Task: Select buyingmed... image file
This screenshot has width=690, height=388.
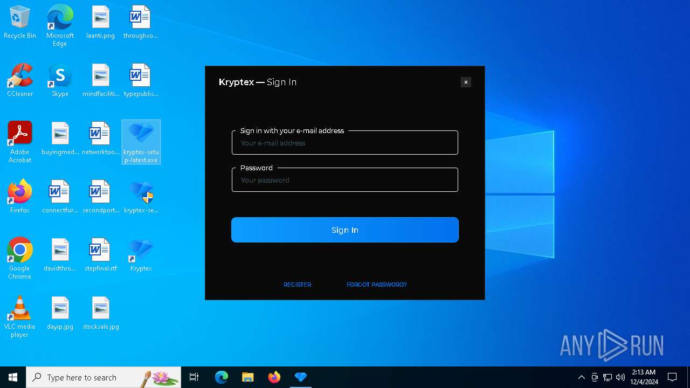Action: 60,139
